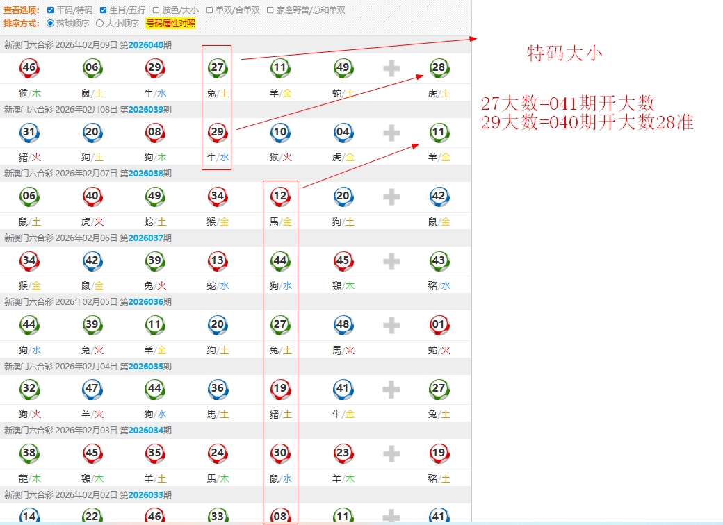Select blue ball 31 in period 2026039
Image resolution: width=723 pixels, height=525 pixels.
(29, 132)
